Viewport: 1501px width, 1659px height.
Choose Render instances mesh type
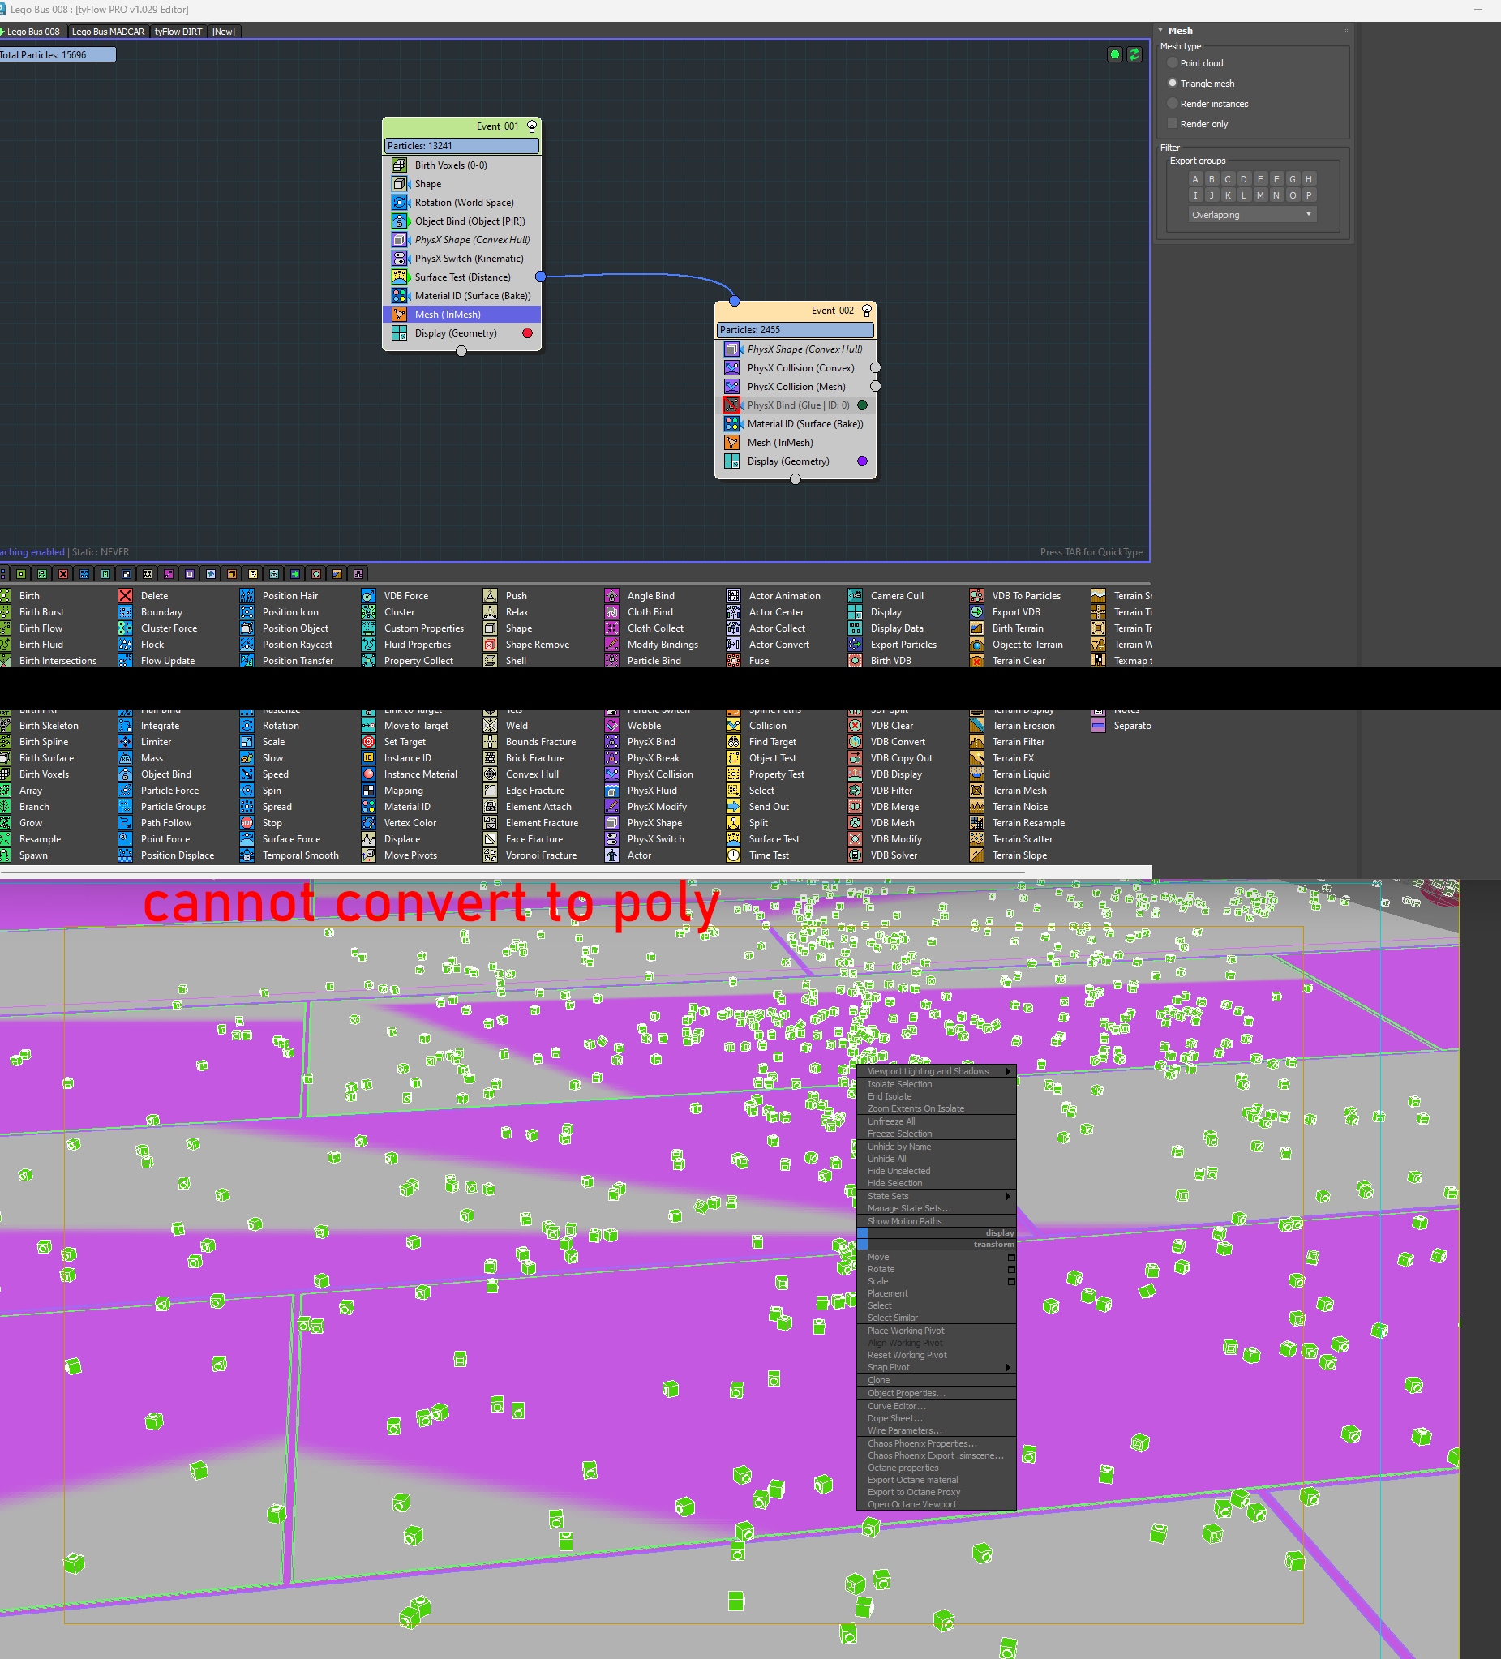[x=1173, y=104]
